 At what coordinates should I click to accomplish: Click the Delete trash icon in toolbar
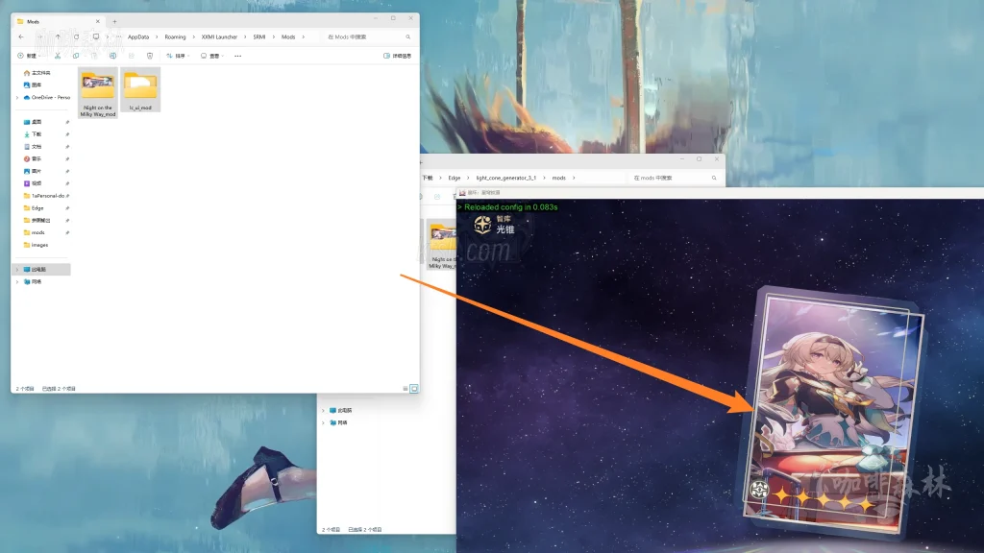tap(149, 56)
